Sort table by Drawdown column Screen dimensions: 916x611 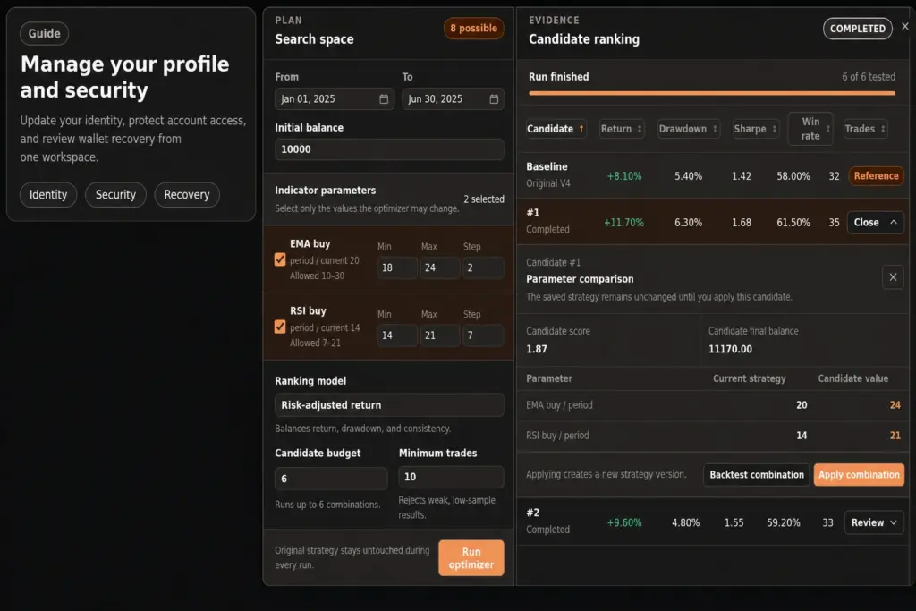coord(688,129)
